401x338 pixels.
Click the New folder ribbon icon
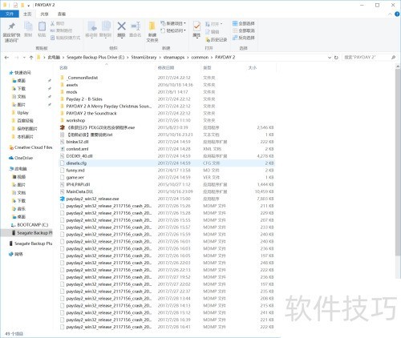[152, 26]
